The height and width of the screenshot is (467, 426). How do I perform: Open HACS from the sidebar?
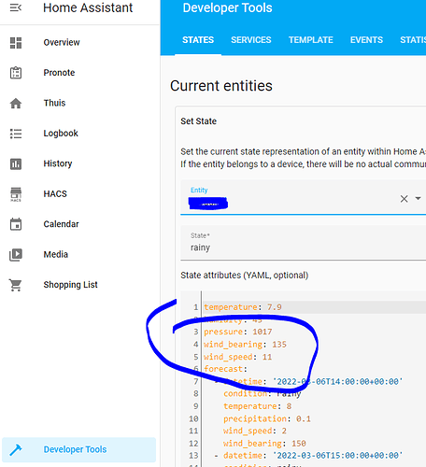[x=55, y=193]
